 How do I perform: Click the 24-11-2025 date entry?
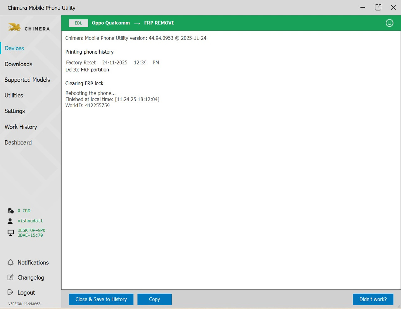115,63
